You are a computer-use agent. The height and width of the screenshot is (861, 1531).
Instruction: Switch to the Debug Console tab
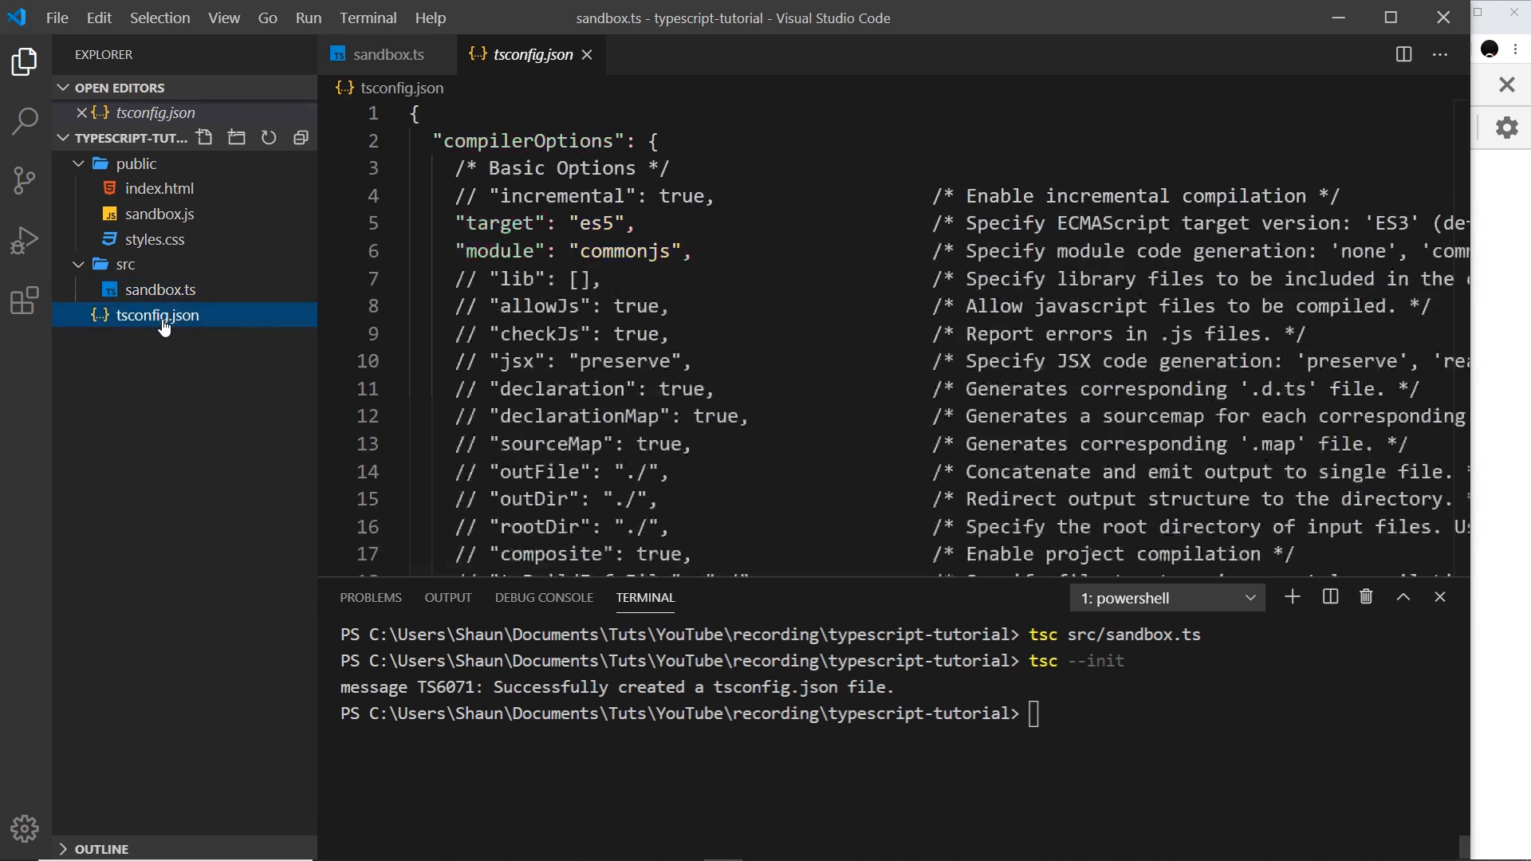click(544, 597)
